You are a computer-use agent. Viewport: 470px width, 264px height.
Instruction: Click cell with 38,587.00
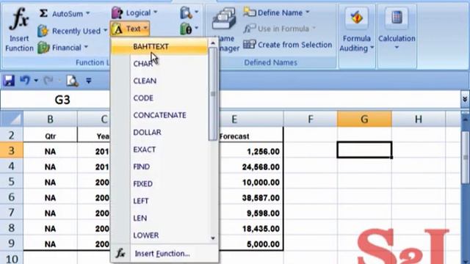(x=251, y=197)
